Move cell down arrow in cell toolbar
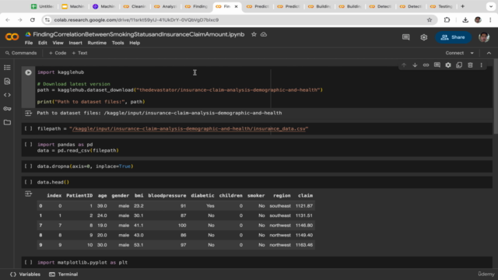Image resolution: width=498 pixels, height=280 pixels. [415, 65]
